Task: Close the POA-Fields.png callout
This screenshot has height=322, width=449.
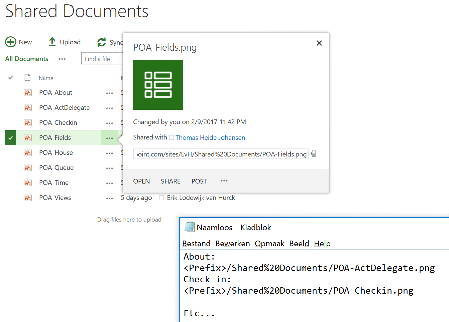Action: (x=319, y=43)
